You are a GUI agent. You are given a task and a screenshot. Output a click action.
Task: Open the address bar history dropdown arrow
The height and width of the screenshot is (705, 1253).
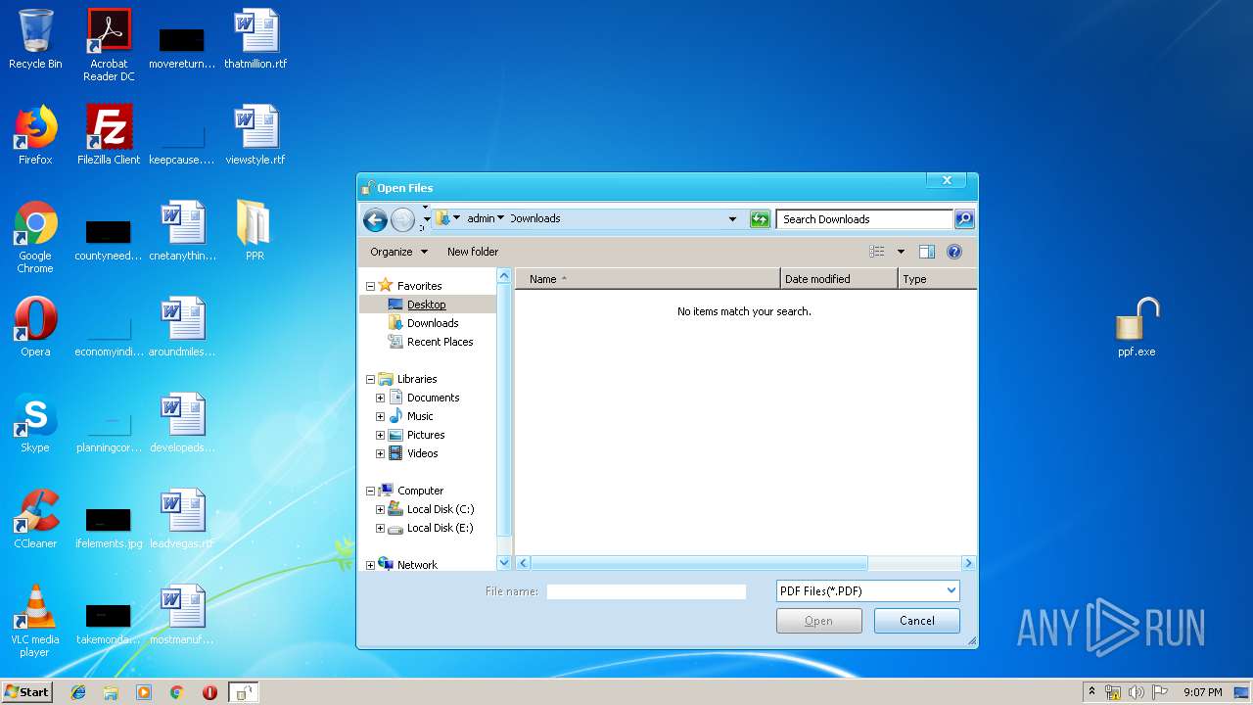pos(732,219)
